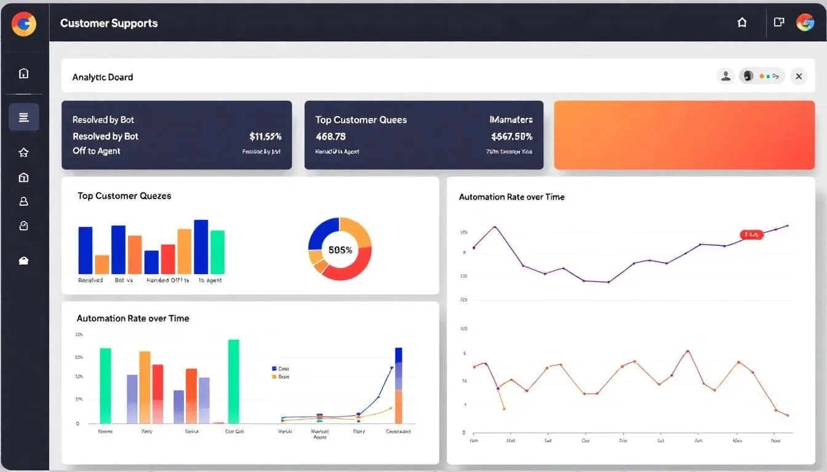Click the tall green bar above Our Sal
Viewport: 827px width, 472px height.
click(233, 381)
